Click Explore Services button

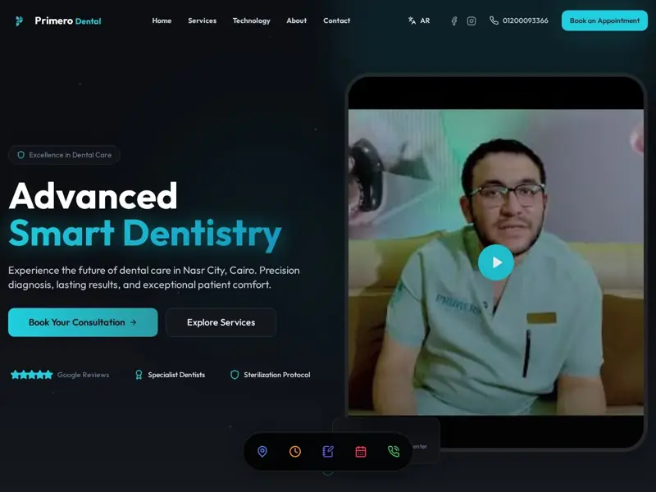point(221,322)
